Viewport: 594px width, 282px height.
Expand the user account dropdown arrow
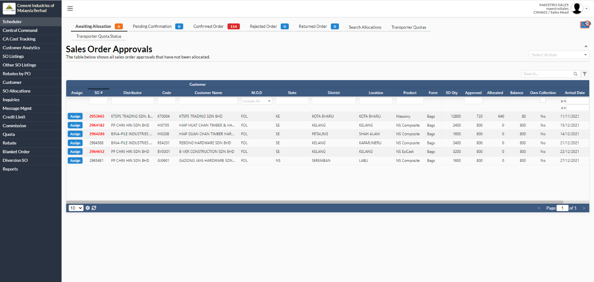click(x=587, y=9)
